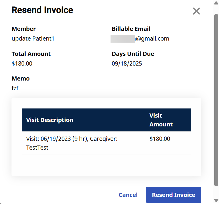
Task: Select the member name update Patient1
Action: [33, 39]
